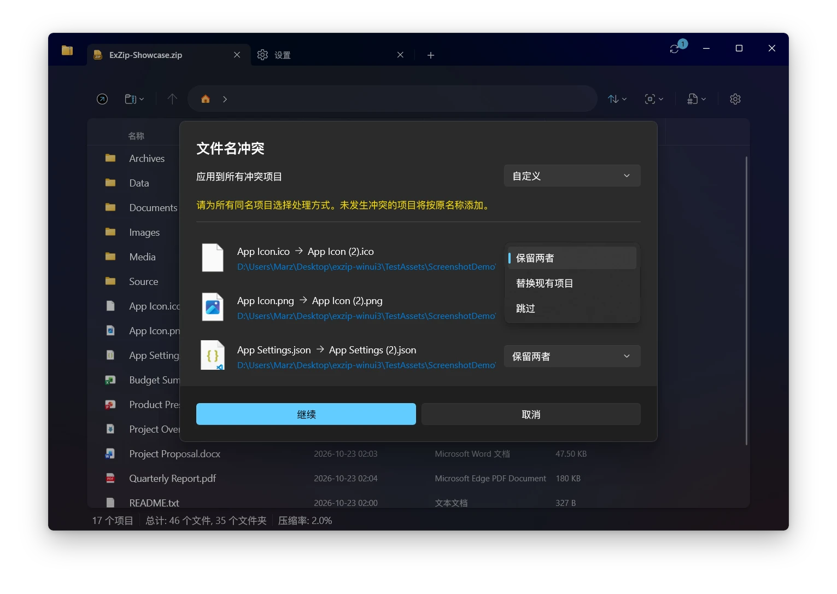Add a new tab with plus button
The width and height of the screenshot is (837, 594).
(x=431, y=55)
